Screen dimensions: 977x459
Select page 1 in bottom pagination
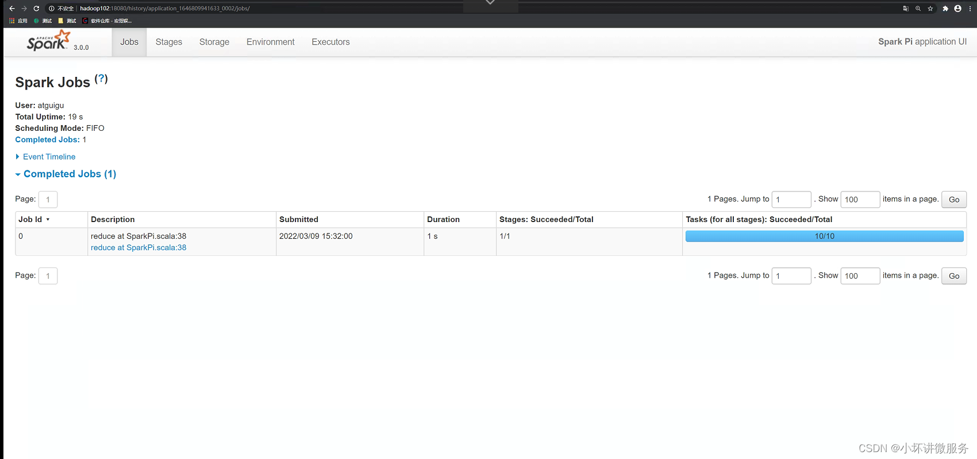pyautogui.click(x=48, y=275)
